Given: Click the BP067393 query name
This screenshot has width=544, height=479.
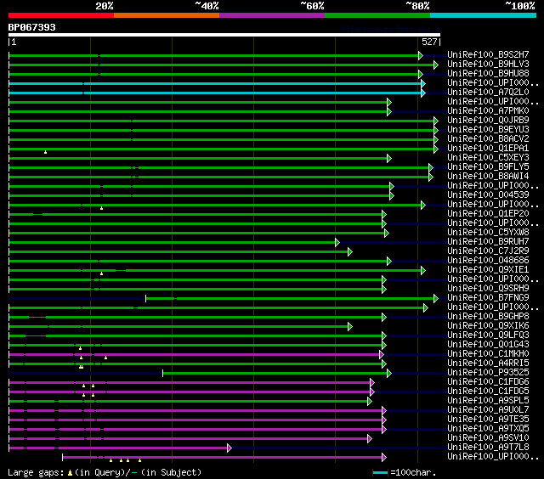Looking at the screenshot, I should coord(32,27).
